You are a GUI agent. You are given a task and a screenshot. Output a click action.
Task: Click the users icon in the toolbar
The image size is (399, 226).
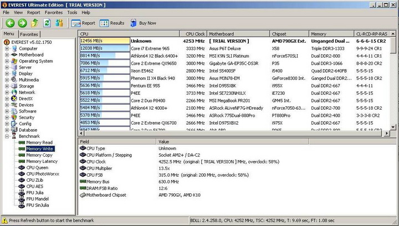[59, 23]
